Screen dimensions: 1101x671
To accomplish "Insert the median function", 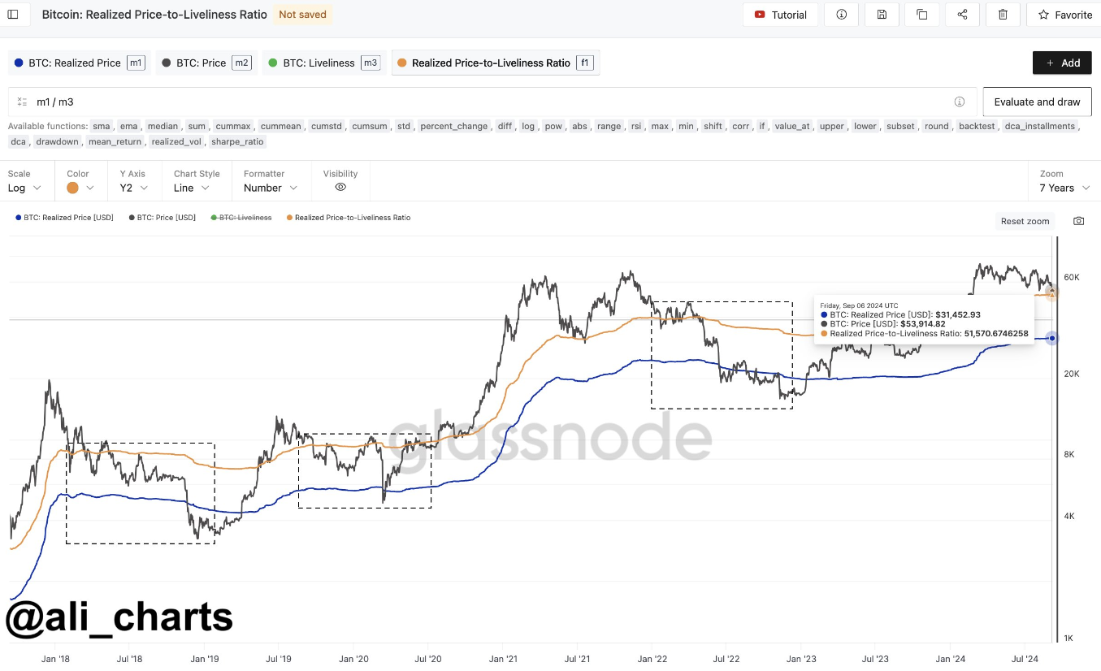I will (163, 127).
